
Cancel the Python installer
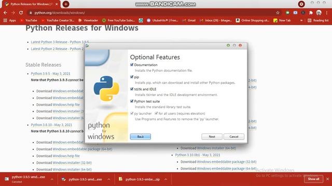234,136
